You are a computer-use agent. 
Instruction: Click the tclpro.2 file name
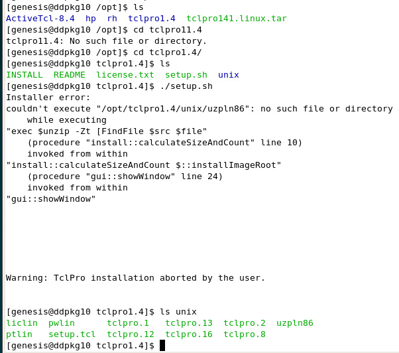(x=245, y=323)
